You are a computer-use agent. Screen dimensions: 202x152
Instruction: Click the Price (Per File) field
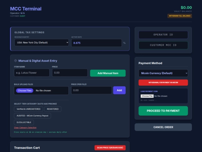(x=91, y=90)
